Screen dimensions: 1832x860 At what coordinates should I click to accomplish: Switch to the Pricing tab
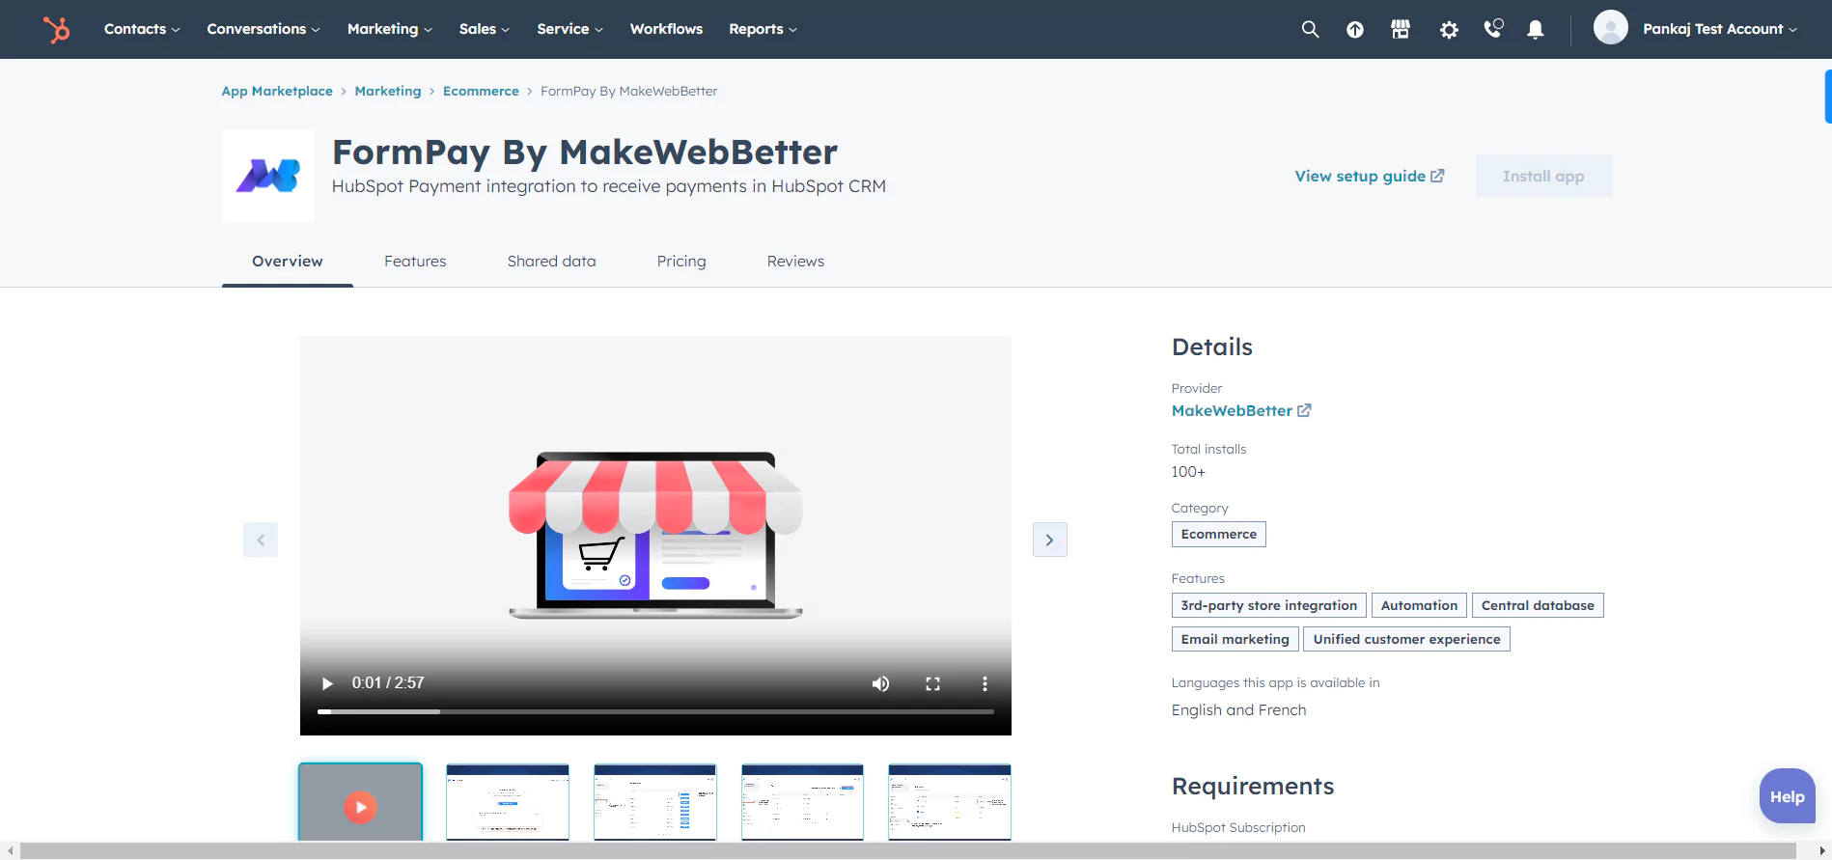click(681, 262)
